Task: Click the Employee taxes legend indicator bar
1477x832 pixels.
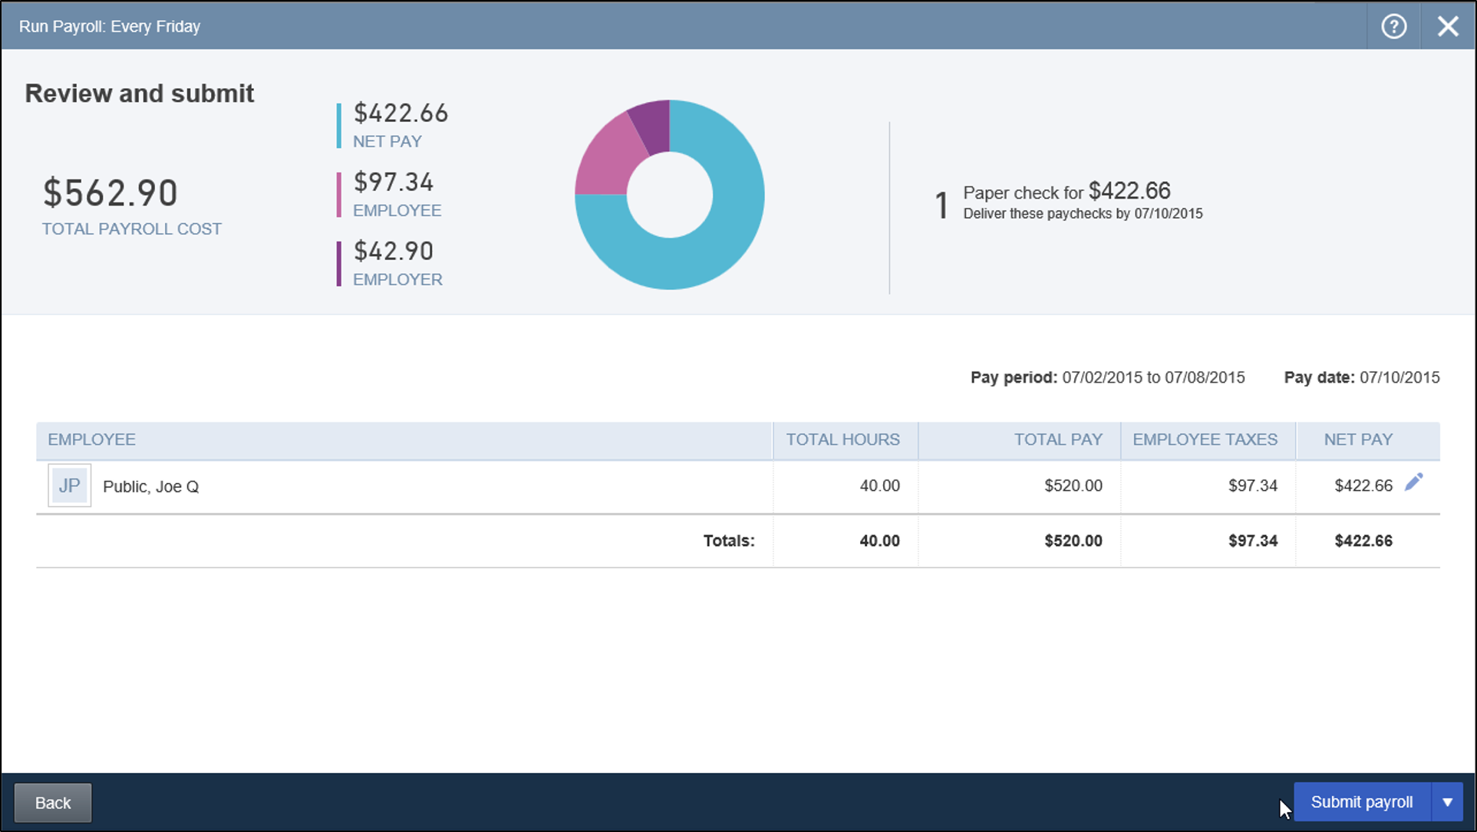Action: click(338, 194)
